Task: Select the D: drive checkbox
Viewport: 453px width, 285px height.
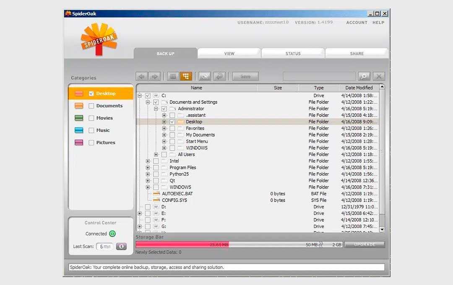Action: coord(148,207)
